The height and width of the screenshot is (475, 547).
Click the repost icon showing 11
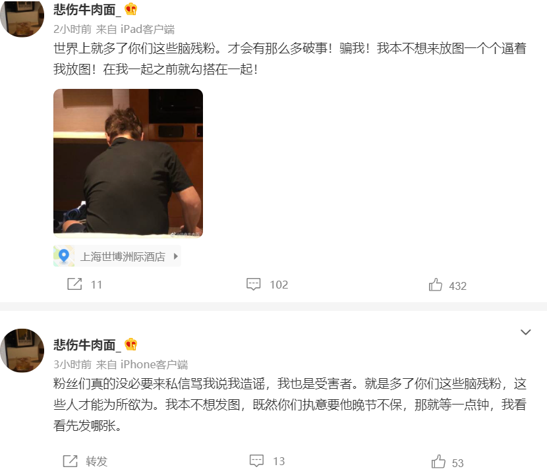pyautogui.click(x=74, y=284)
